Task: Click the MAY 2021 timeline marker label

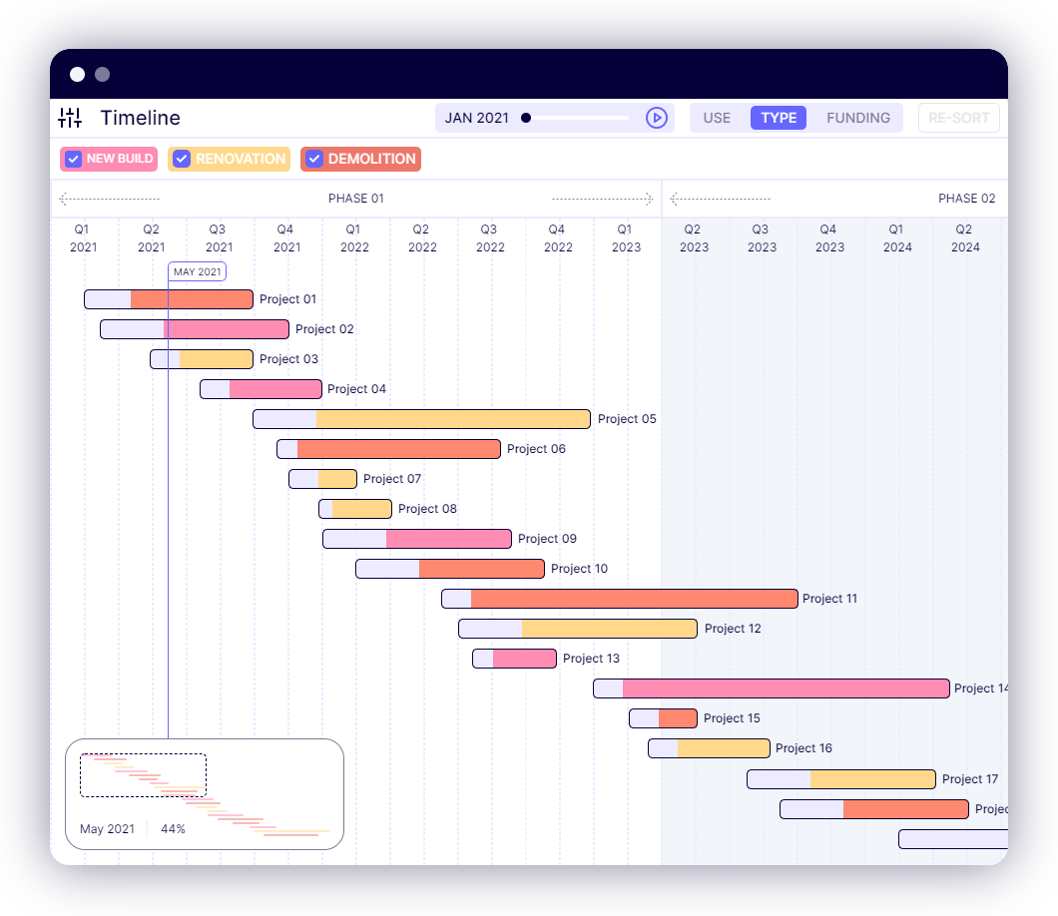Action: pos(197,271)
